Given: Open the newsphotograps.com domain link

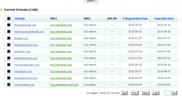Looking at the screenshot, I should (x=27, y=65).
